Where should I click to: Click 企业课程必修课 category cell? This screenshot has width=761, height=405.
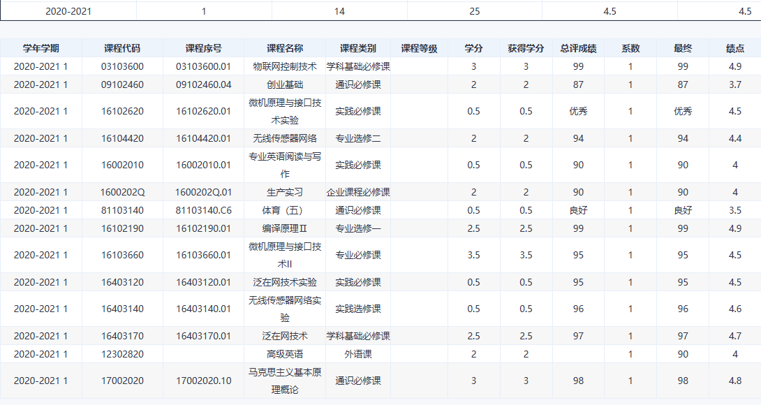[358, 192]
